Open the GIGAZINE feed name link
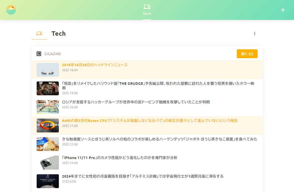This screenshot has height=192, width=294. [x=52, y=54]
